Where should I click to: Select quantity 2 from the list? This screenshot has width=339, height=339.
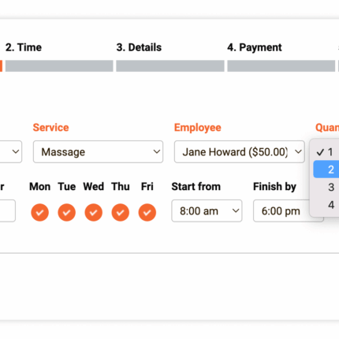point(326,169)
